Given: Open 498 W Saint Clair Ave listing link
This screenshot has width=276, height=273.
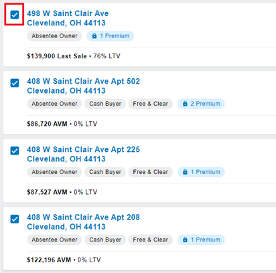Looking at the screenshot, I should click(68, 18).
